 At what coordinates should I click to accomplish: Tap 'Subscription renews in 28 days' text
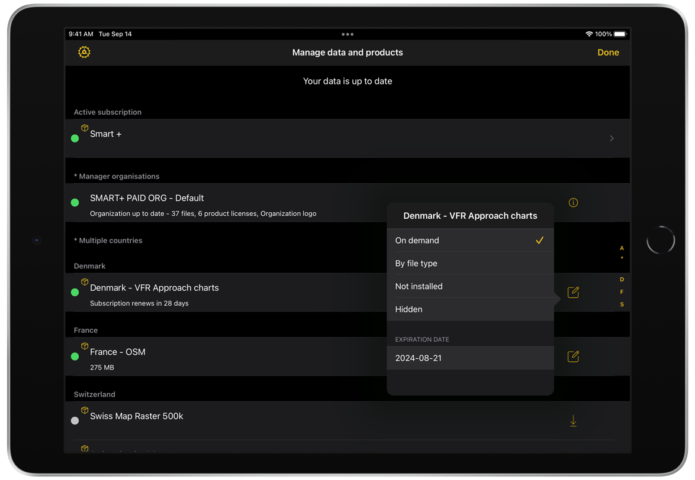139,303
